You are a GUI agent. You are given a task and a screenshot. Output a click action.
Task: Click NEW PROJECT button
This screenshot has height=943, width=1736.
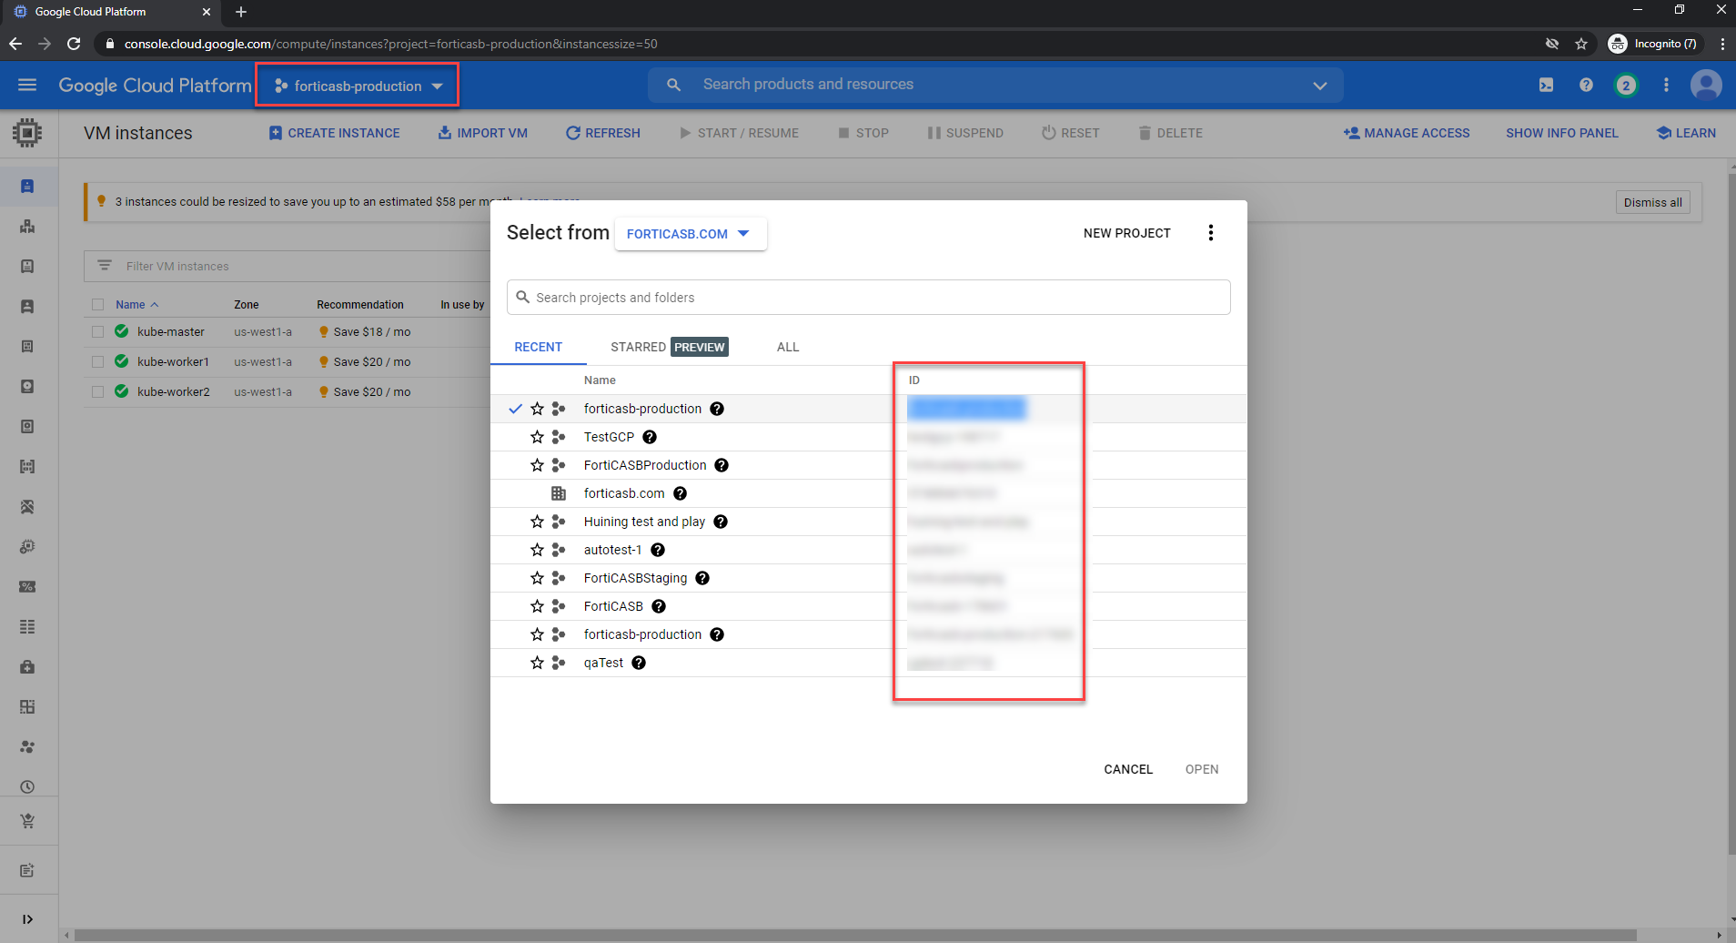(x=1126, y=233)
